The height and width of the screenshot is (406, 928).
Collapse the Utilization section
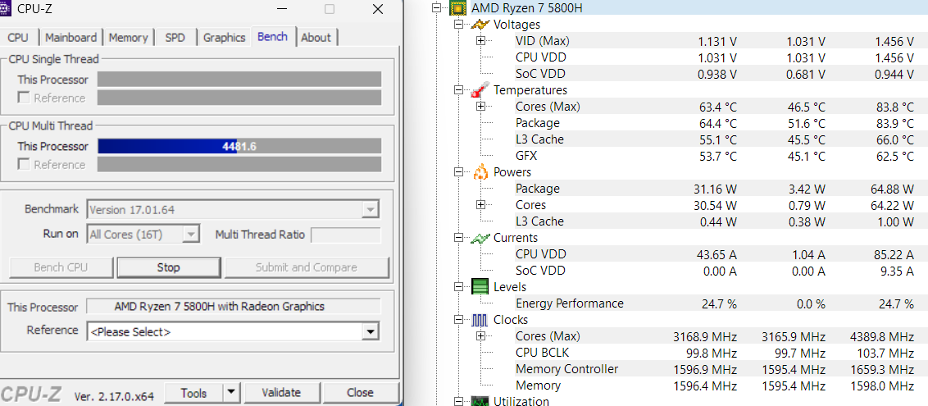click(x=459, y=401)
